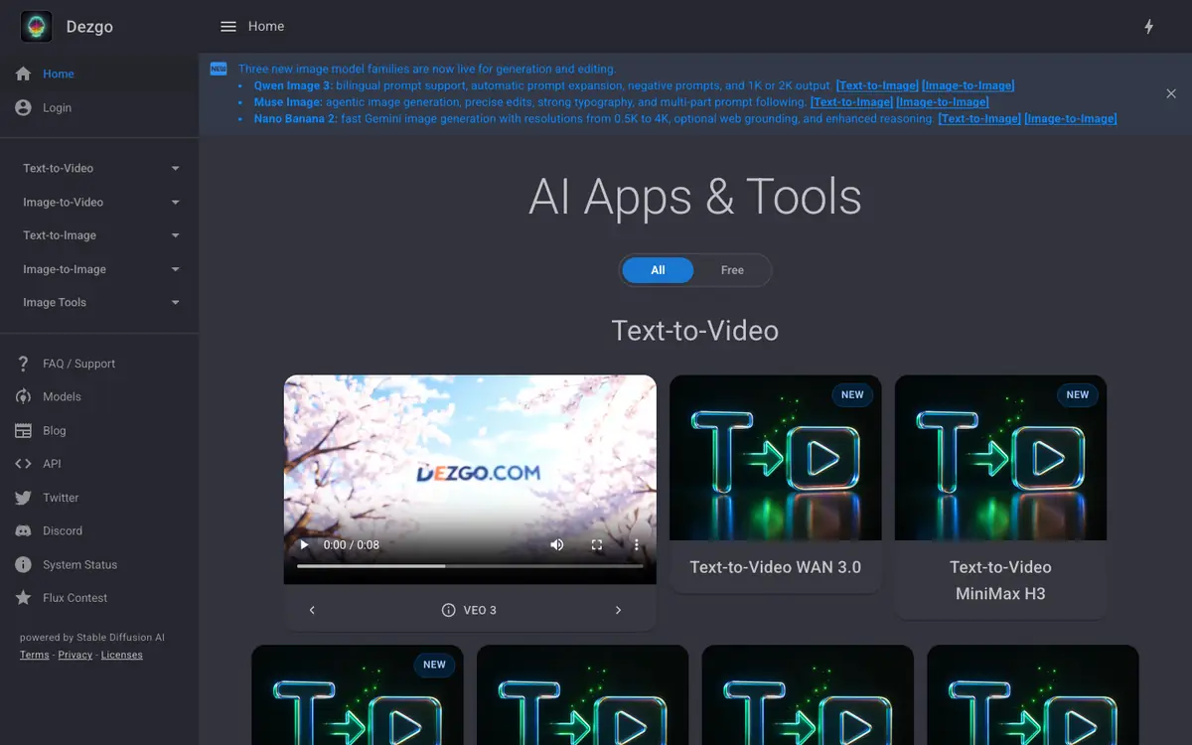The height and width of the screenshot is (745, 1192).
Task: Mute the video with speaker icon
Action: pos(557,544)
